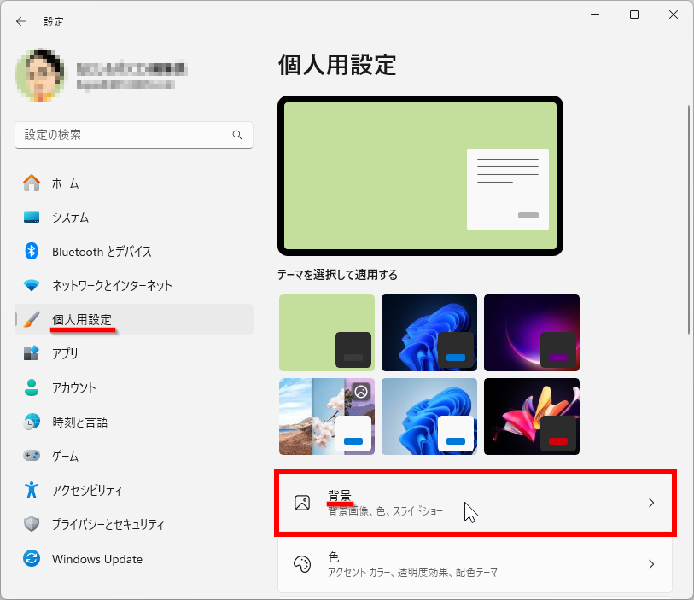The height and width of the screenshot is (600, 694).
Task: Select the dark blue bloom theme
Action: click(x=429, y=333)
